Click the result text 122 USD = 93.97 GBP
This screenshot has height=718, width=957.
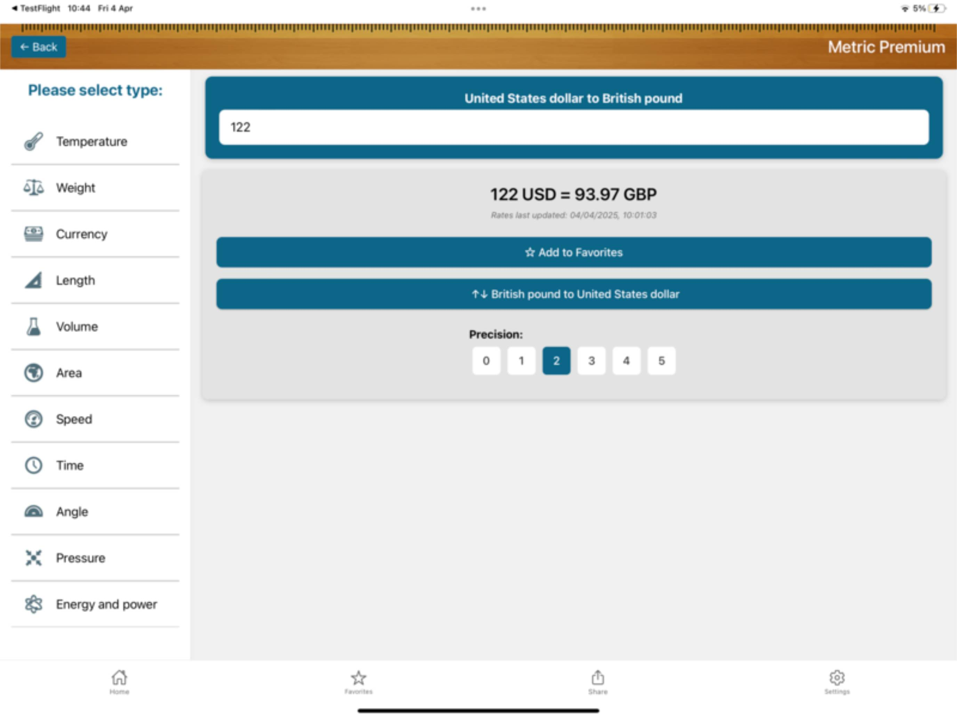tap(574, 194)
